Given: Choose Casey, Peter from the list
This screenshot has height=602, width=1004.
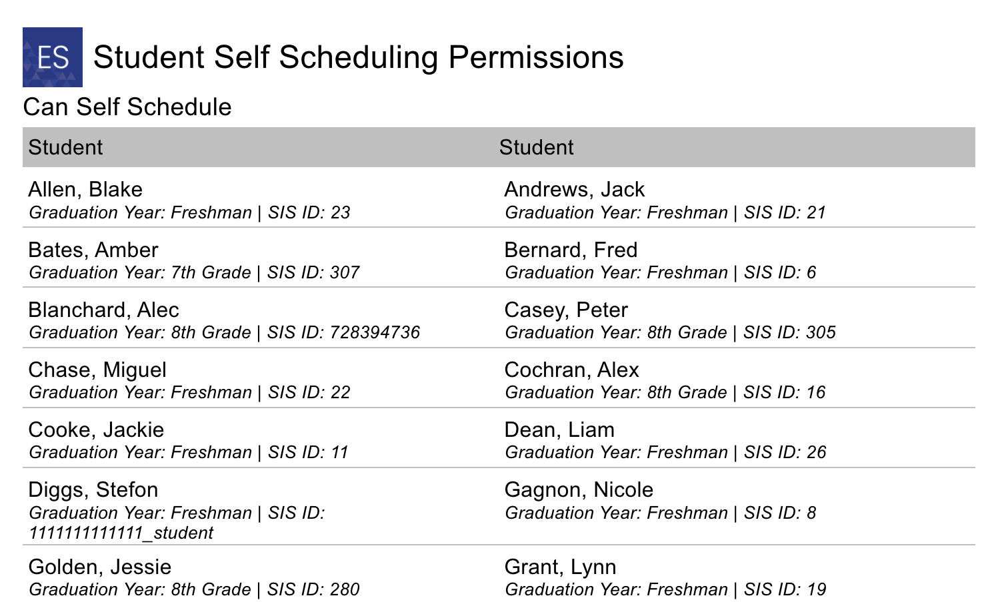Looking at the screenshot, I should pos(566,310).
